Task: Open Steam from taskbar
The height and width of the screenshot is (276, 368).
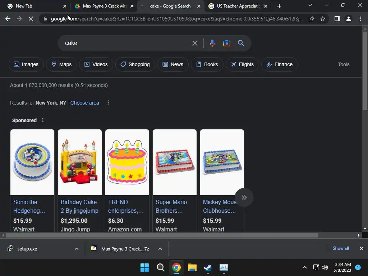Action: tap(208, 267)
